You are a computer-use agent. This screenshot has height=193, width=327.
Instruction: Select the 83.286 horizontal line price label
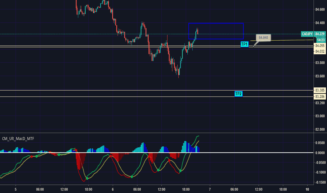[320, 96]
